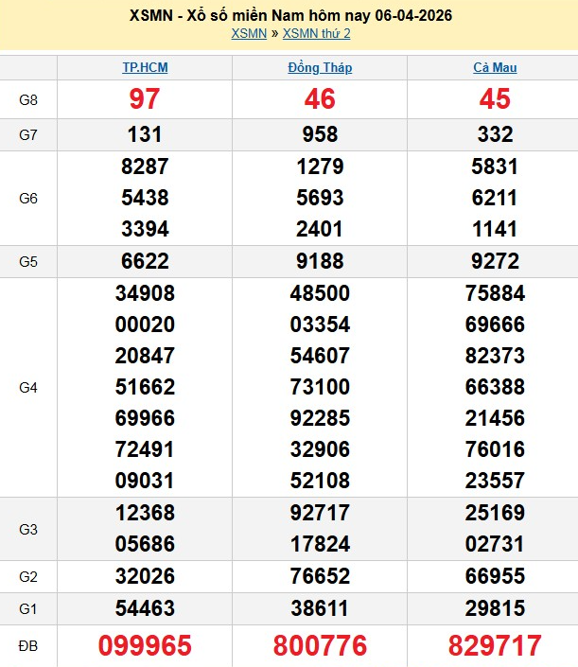Select TP.HCM special prize 099965
Screen dimensions: 578x667
(145, 645)
